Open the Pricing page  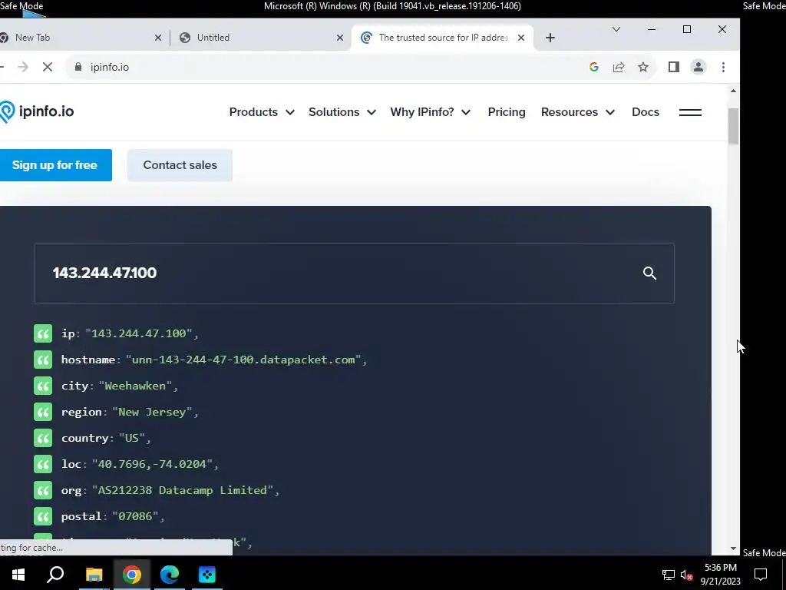point(507,112)
